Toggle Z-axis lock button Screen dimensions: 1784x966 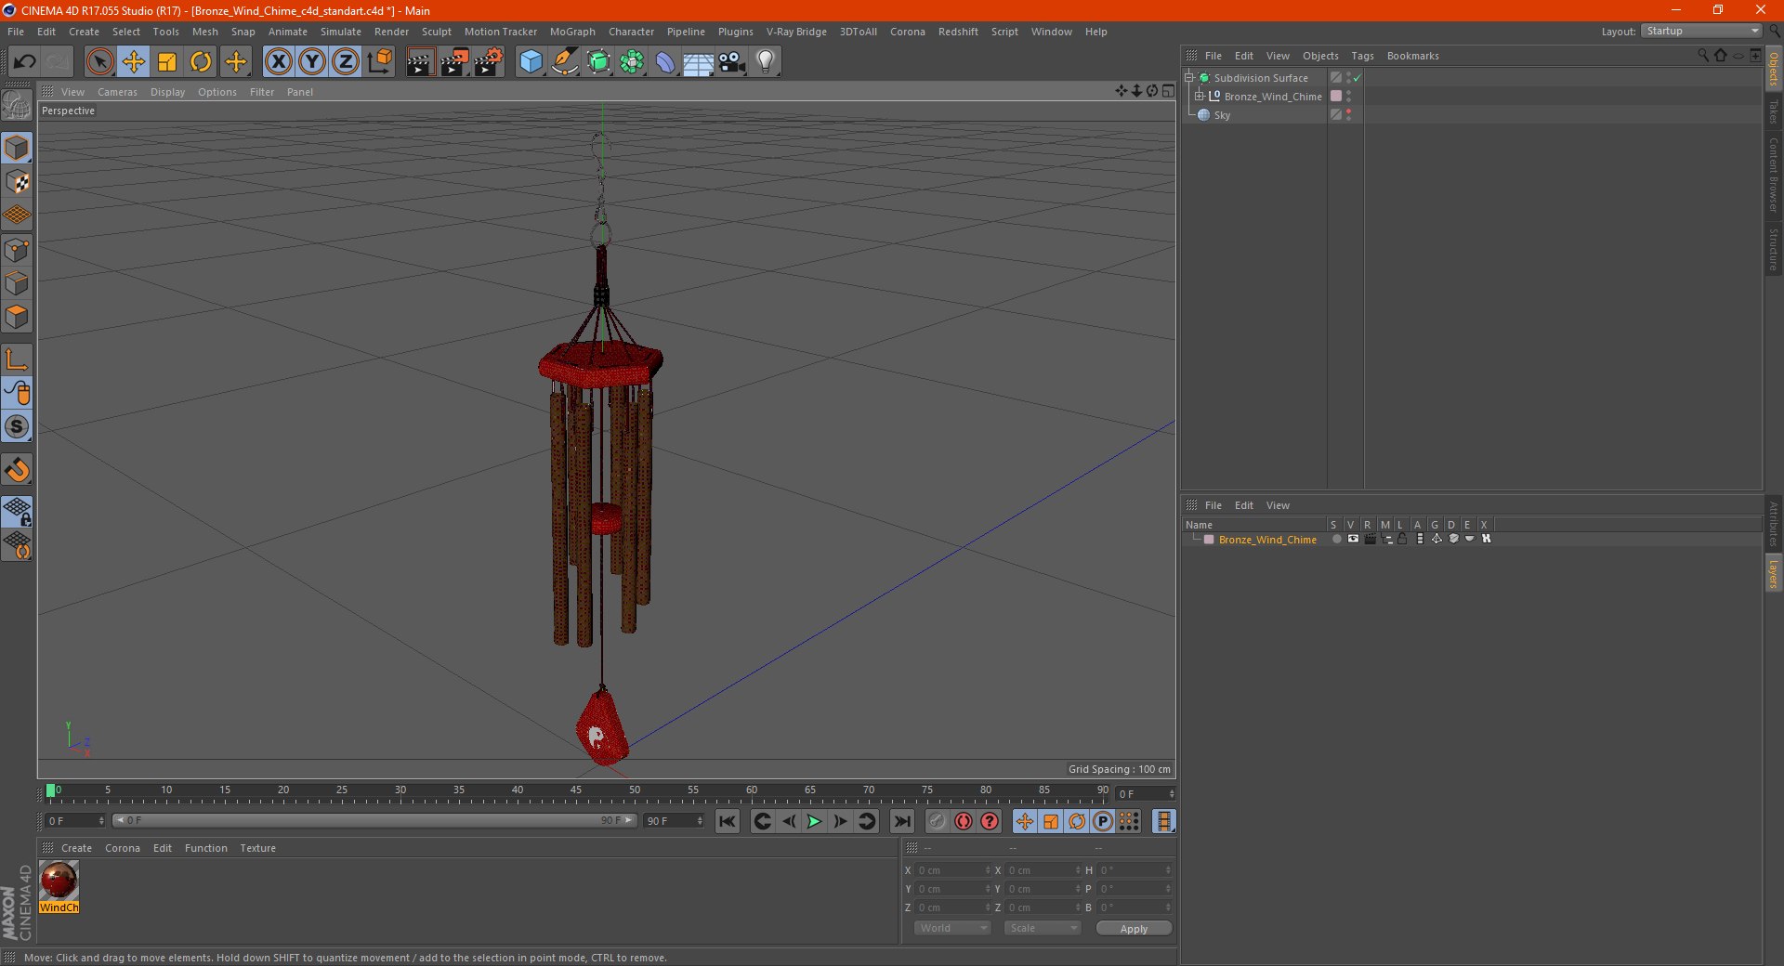pyautogui.click(x=345, y=62)
